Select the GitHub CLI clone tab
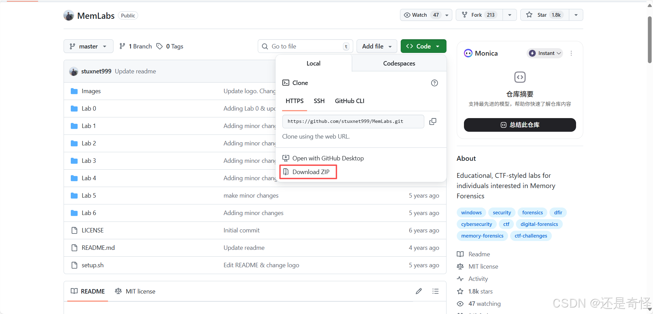 point(349,101)
